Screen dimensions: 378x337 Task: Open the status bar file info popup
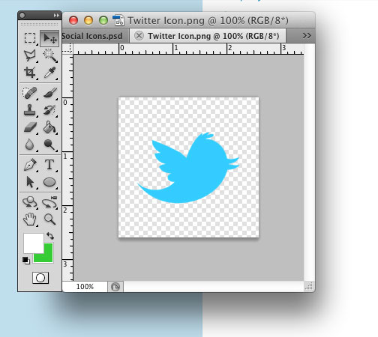point(115,287)
